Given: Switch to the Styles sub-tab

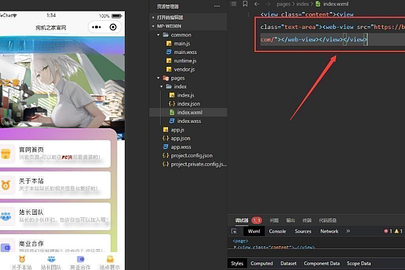Looking at the screenshot, I should point(237,263).
